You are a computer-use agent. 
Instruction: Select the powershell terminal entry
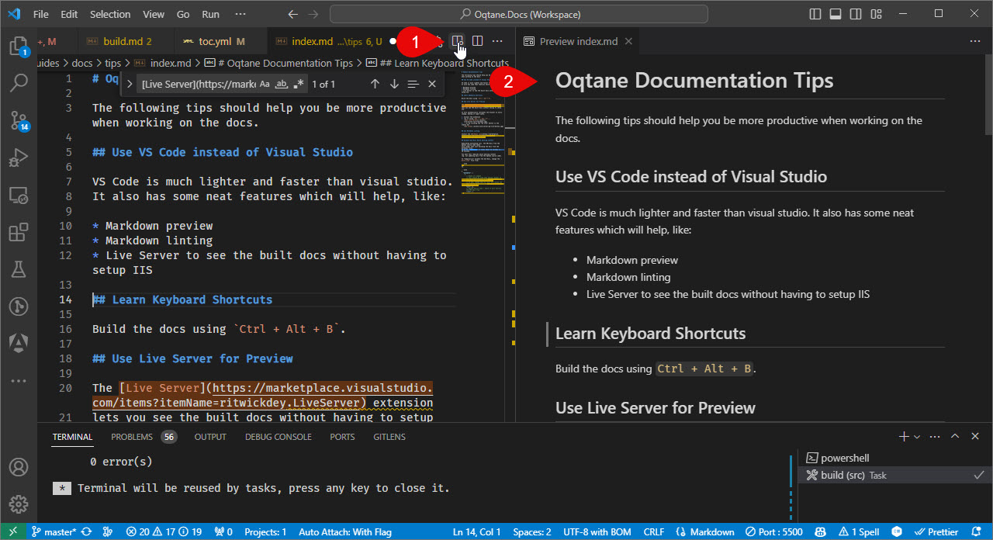845,458
